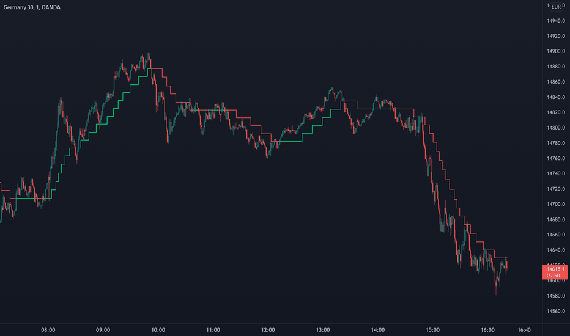Click the lowest candle wick after 16:00
Screen dimensions: 570x336
(x=496, y=293)
